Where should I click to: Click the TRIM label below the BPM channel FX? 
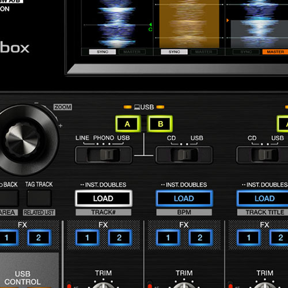[184, 273]
